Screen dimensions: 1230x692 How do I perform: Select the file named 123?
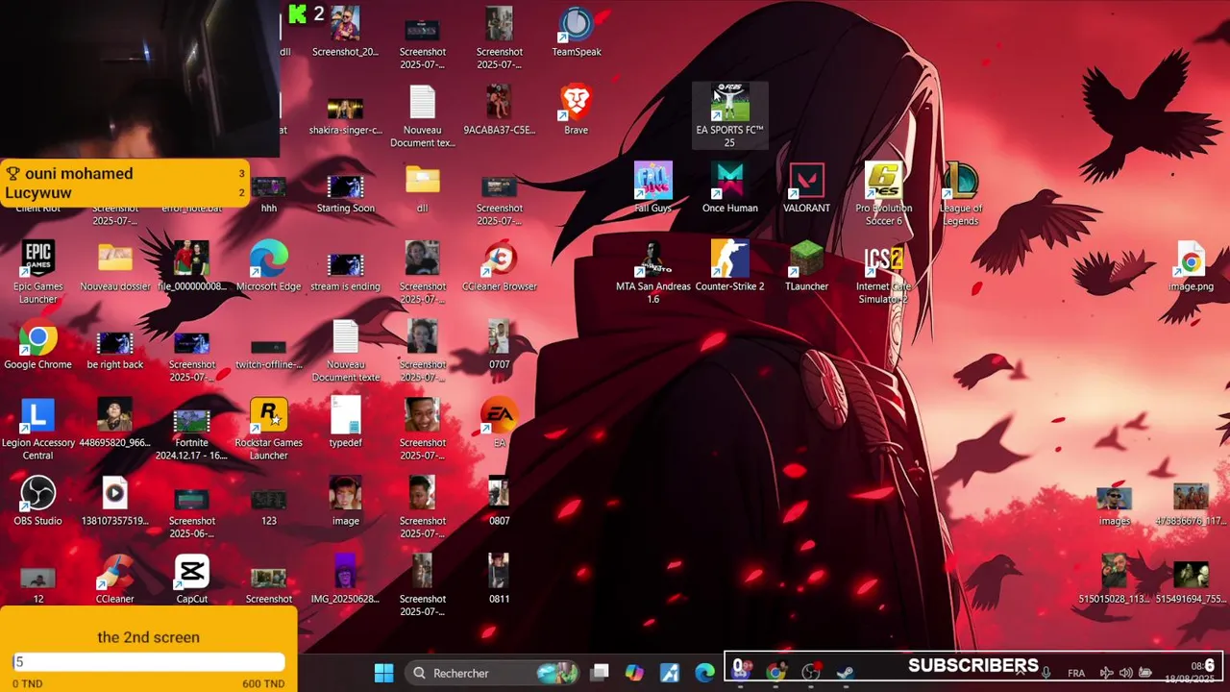coord(269,507)
